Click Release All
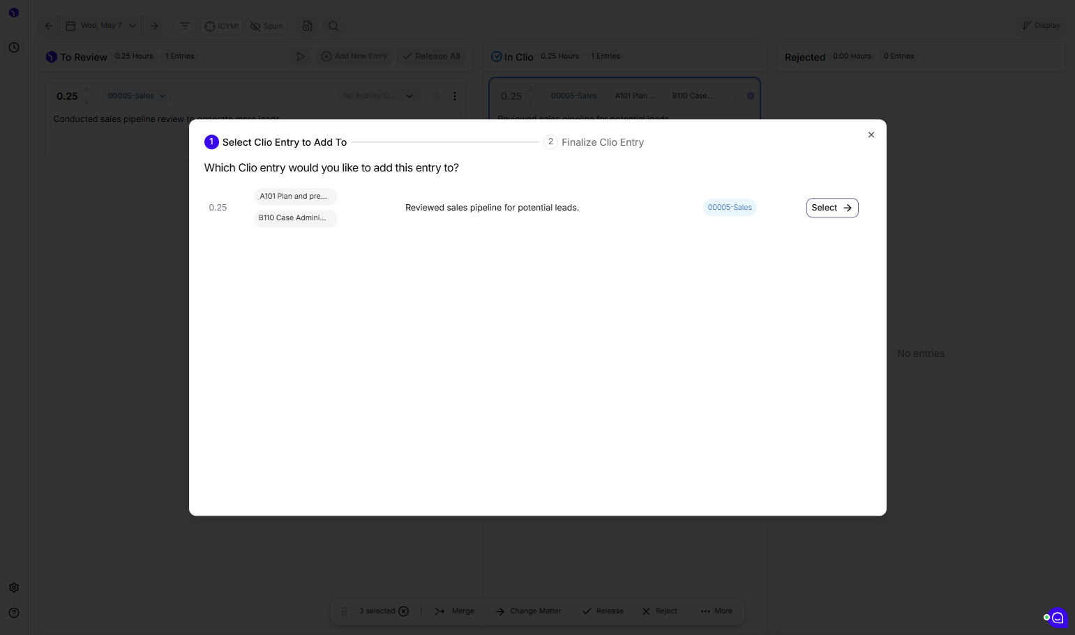This screenshot has height=635, width=1075. pyautogui.click(x=431, y=56)
